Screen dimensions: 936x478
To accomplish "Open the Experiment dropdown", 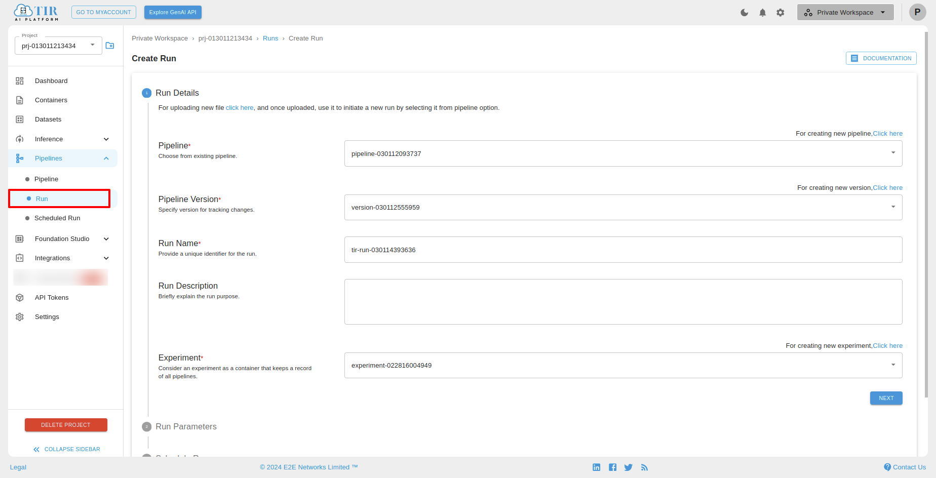I will tap(623, 365).
